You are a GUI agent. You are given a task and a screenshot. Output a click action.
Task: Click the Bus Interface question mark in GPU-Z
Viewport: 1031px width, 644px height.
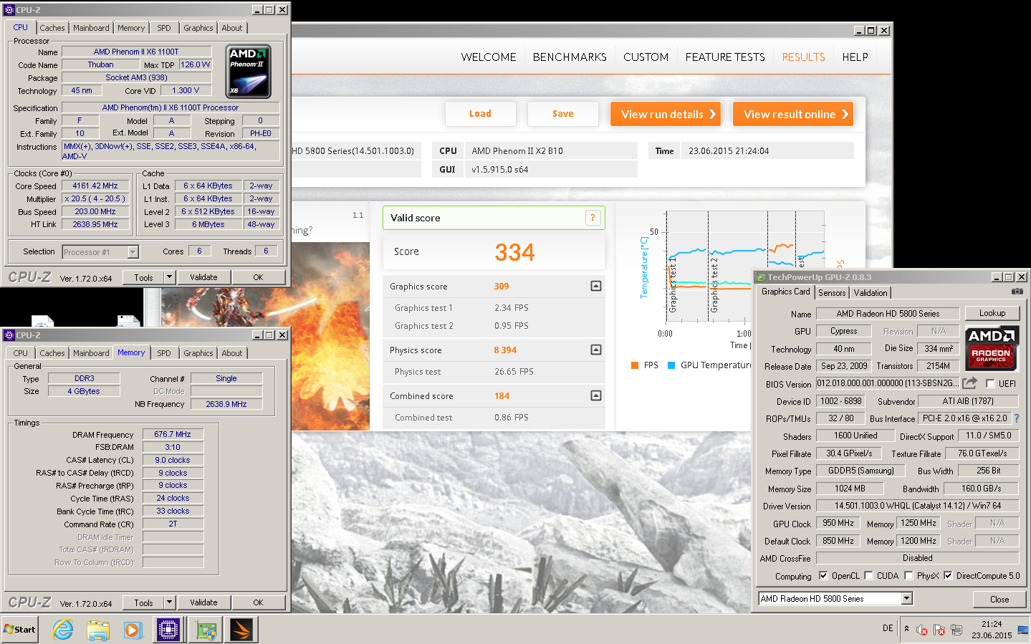tap(1016, 418)
